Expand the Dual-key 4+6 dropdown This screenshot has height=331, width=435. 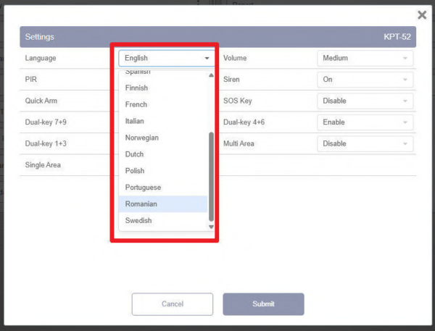[x=365, y=122]
